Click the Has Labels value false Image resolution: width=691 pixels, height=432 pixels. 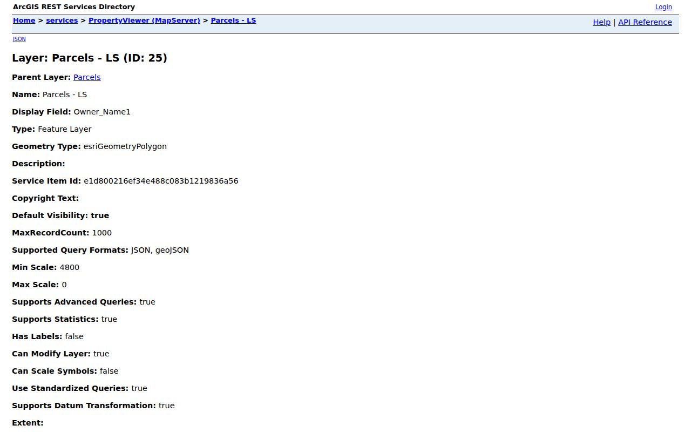(74, 336)
